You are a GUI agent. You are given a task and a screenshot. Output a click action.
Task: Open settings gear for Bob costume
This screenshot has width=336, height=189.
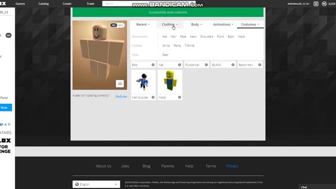[x=153, y=65]
